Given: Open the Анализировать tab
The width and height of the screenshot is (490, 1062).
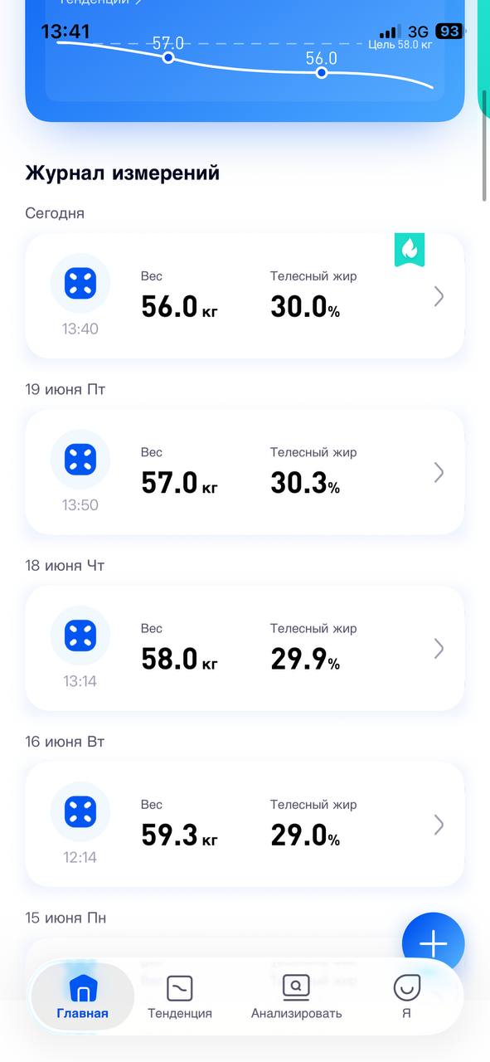Looking at the screenshot, I should [296, 996].
